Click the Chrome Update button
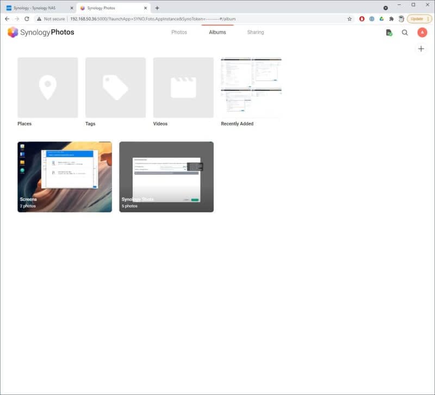This screenshot has width=435, height=395. pyautogui.click(x=417, y=18)
